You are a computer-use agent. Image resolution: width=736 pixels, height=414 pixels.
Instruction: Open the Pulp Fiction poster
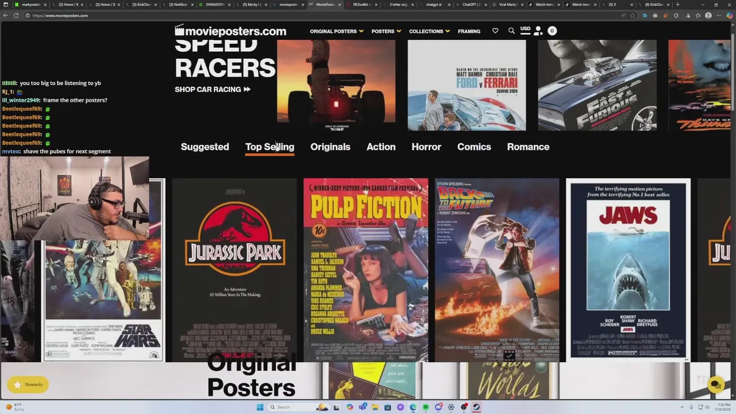tap(366, 270)
